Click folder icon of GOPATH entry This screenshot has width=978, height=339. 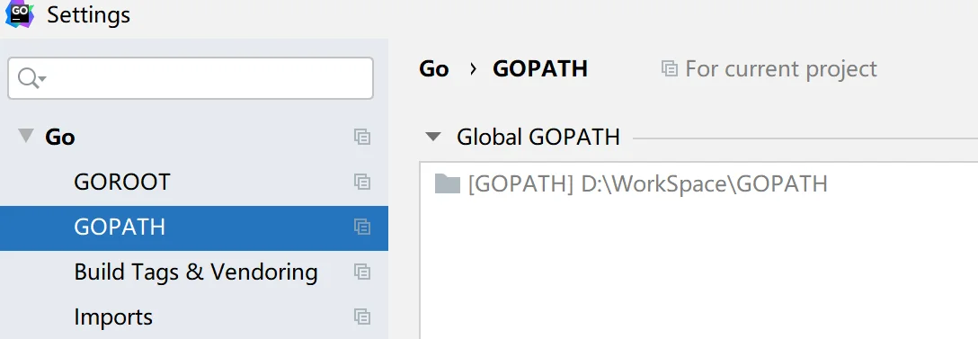tap(448, 183)
